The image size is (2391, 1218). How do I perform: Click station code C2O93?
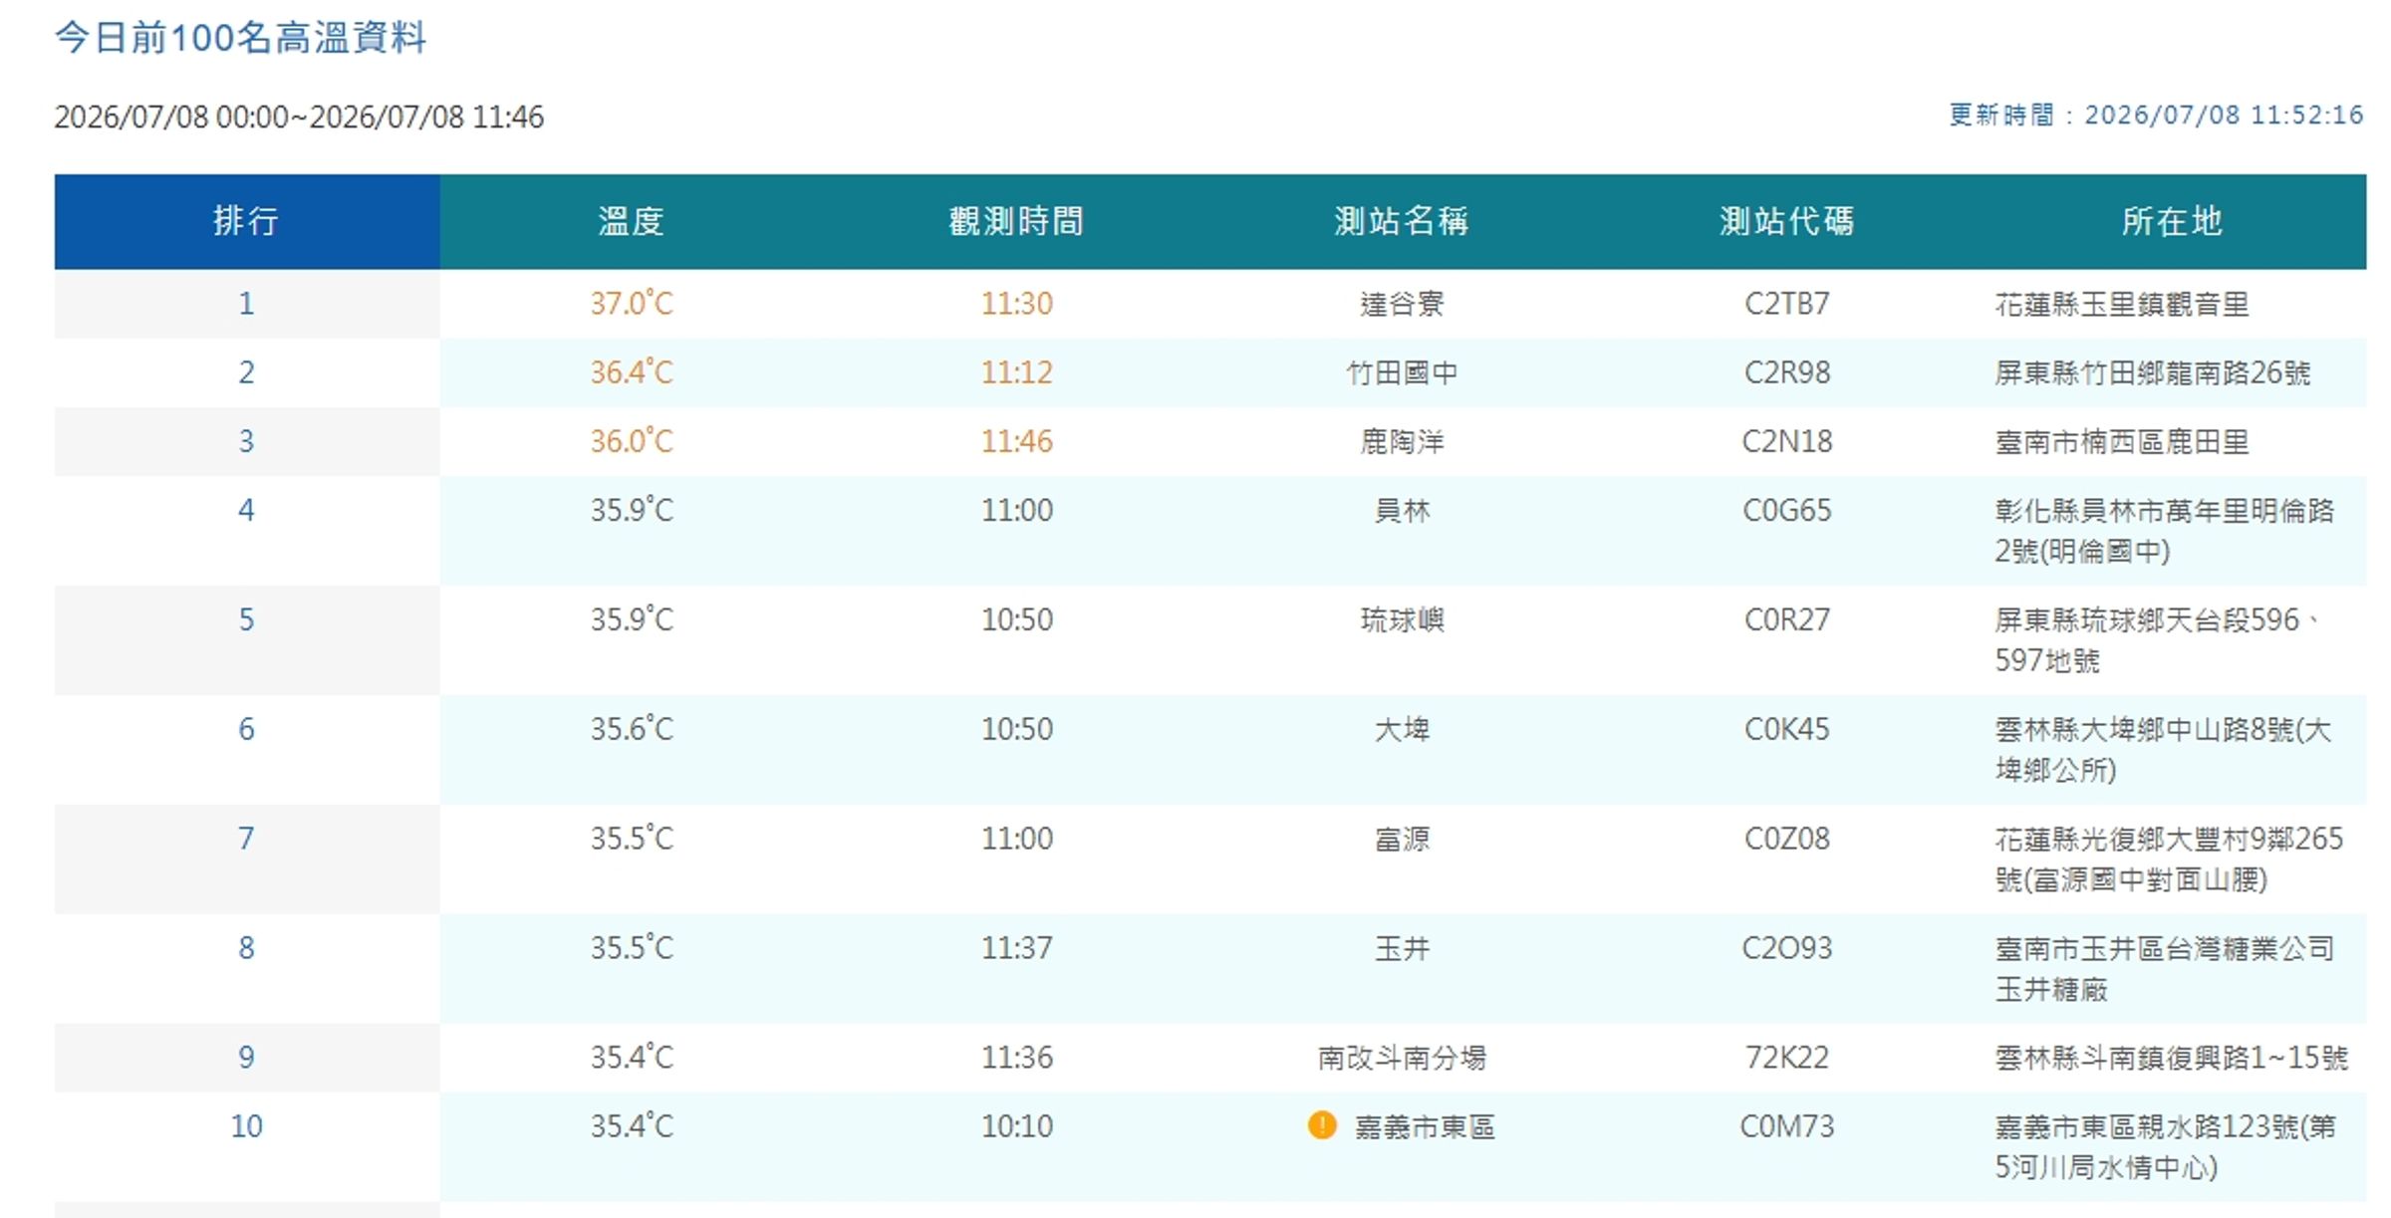[1786, 947]
